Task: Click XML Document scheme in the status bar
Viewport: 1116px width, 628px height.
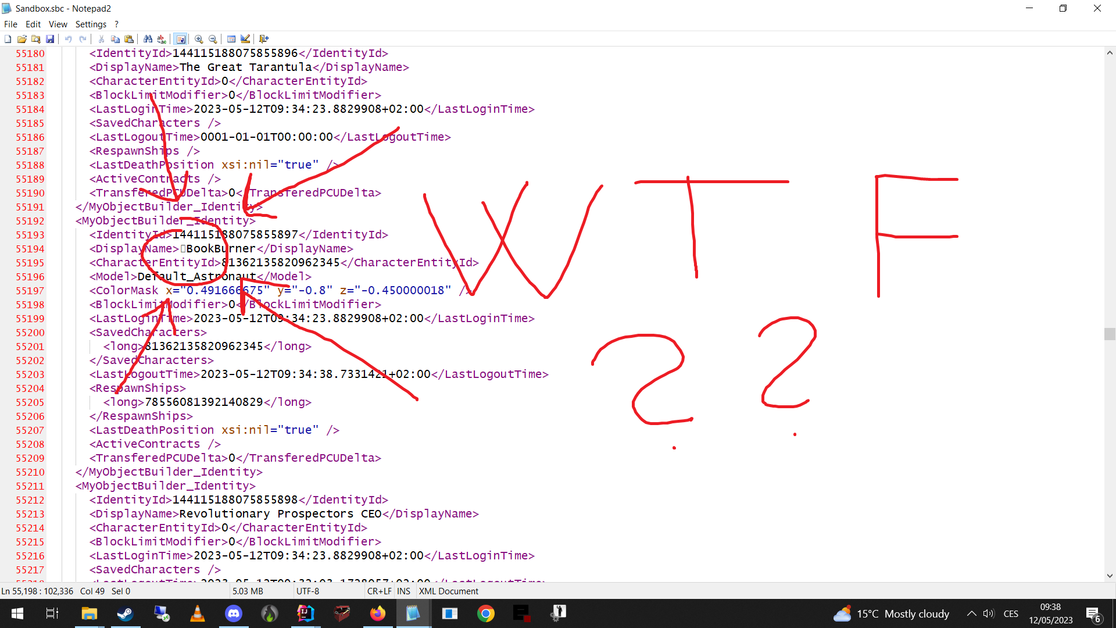Action: 448,591
